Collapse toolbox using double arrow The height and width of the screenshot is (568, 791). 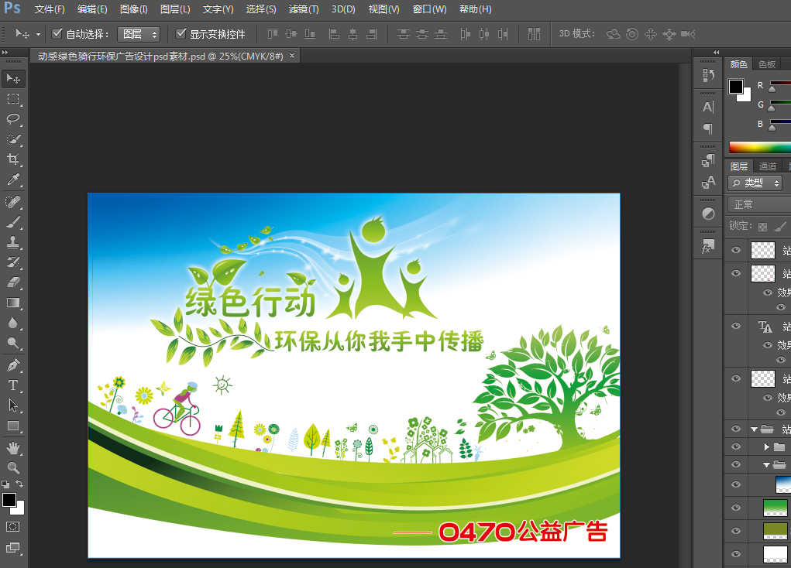(5, 53)
